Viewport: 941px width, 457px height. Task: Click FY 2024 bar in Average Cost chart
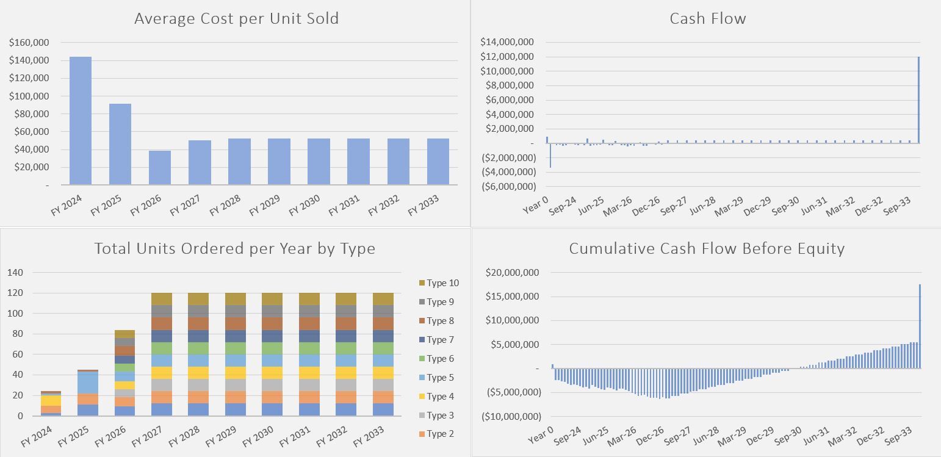click(81, 121)
